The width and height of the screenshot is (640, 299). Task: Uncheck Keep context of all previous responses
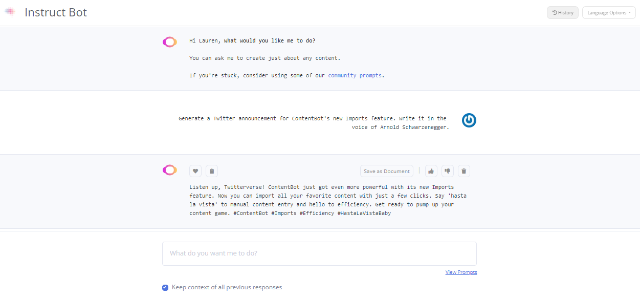pyautogui.click(x=165, y=288)
